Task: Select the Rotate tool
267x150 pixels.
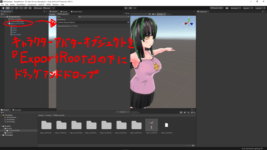Action: point(12,8)
